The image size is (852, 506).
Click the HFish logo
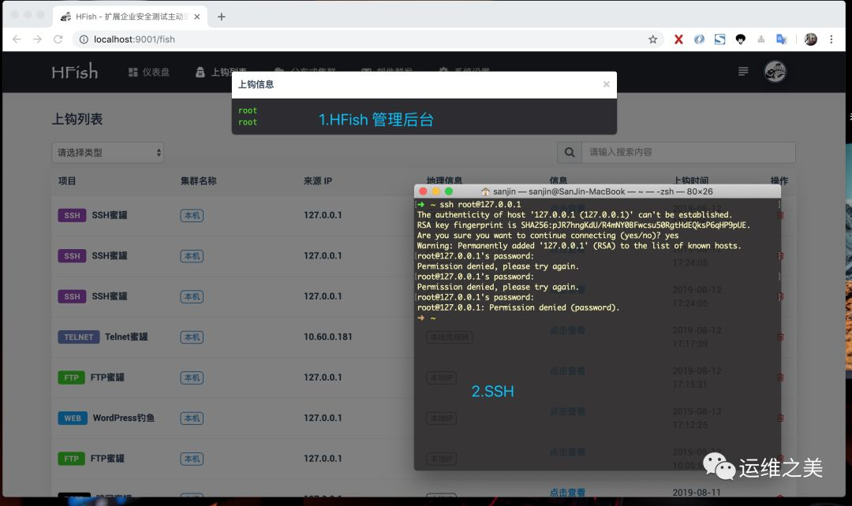[x=75, y=72]
